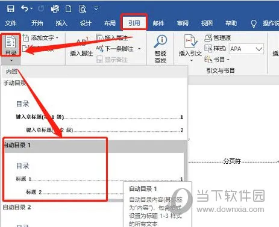Image resolution: width=279 pixels, height=227 pixels.
Task: Click the lightbulb Tell Me icon
Action: click(x=254, y=23)
